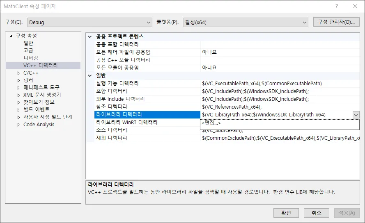
Task: Collapse 공용 프로젝트 콘텐츠 section
Action: coord(90,36)
